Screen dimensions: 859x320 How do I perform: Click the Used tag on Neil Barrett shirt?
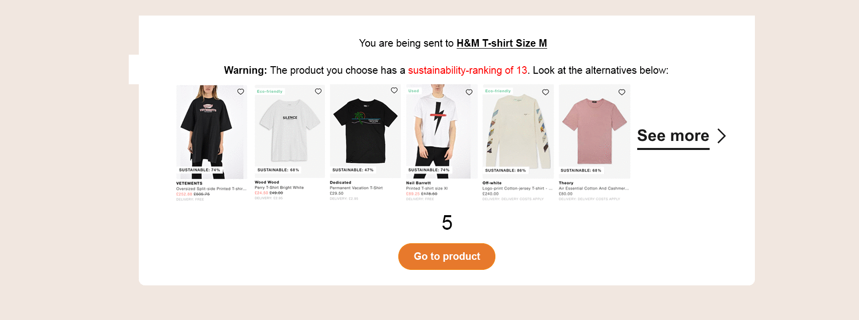413,91
